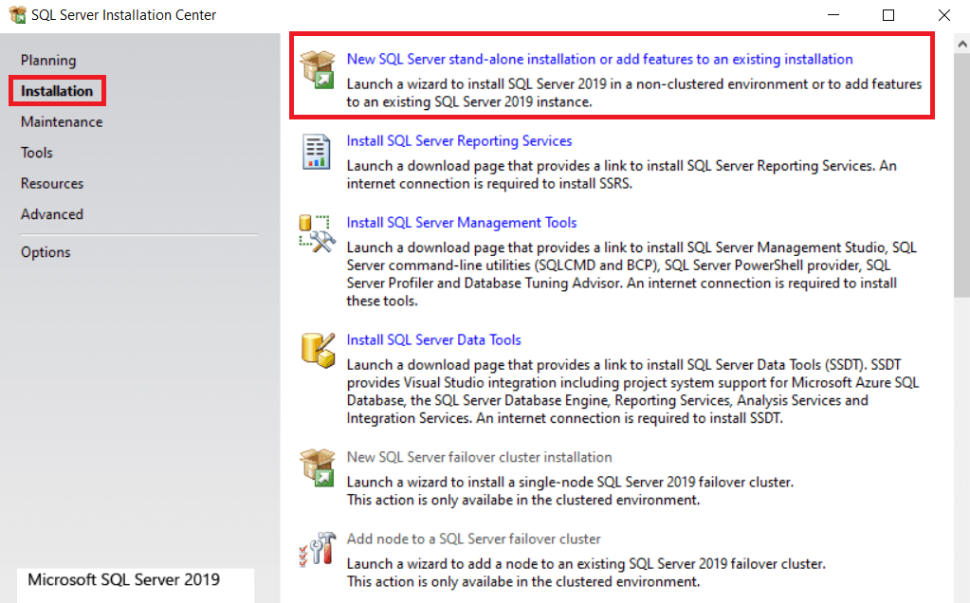Click the SQLCMD and BCP description text
The height and width of the screenshot is (603, 970).
[631, 274]
